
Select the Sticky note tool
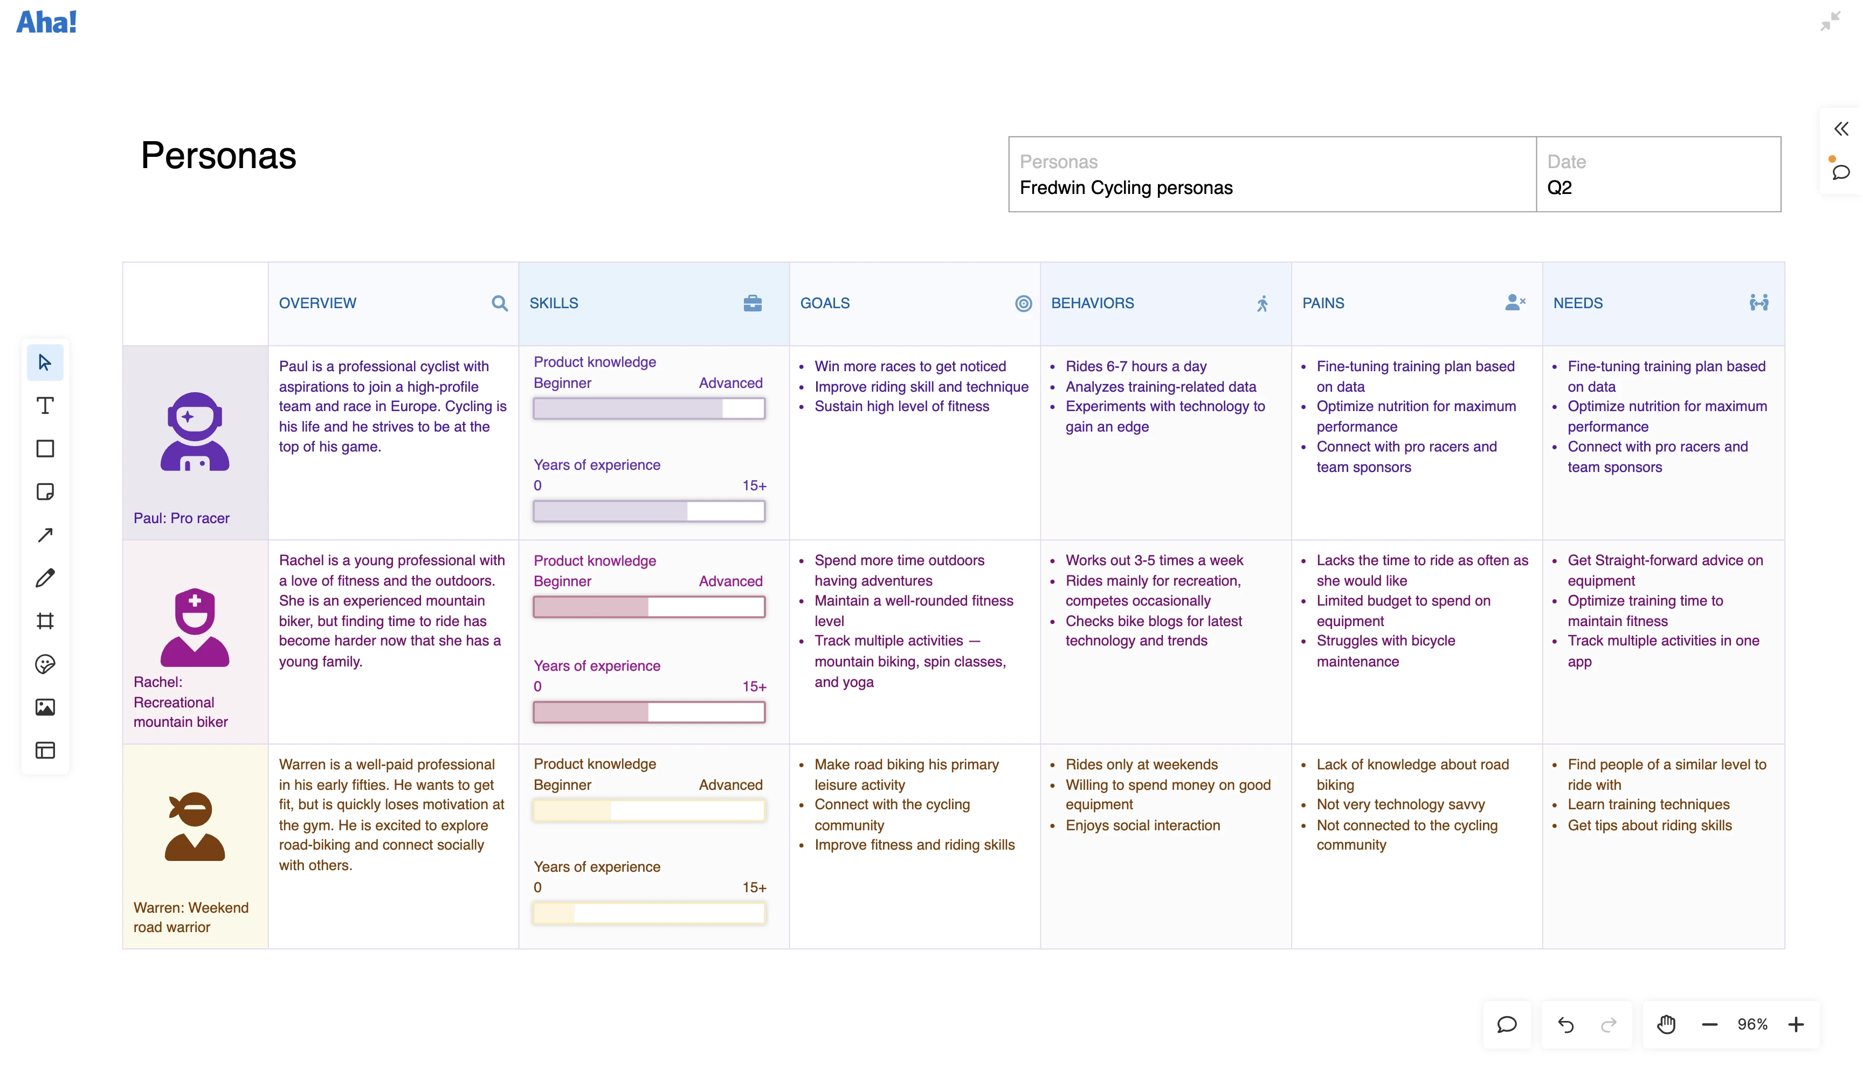click(x=46, y=492)
